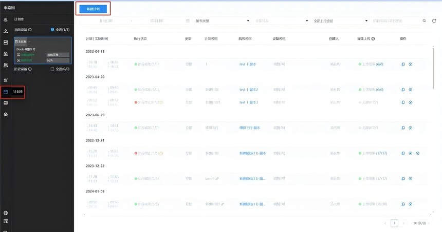Click the end date field
Image resolution: width=442 pixels, height=232 pixels.
[157, 21]
